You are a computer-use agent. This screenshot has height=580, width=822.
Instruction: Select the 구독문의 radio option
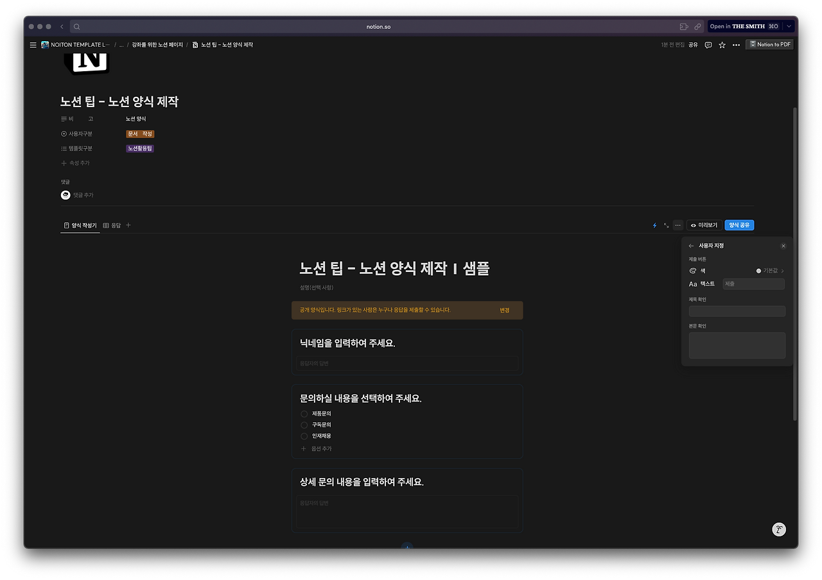pyautogui.click(x=303, y=425)
